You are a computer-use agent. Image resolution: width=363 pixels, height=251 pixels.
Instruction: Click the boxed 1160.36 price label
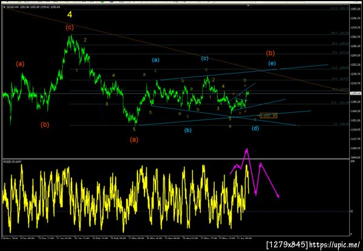[x=269, y=116]
